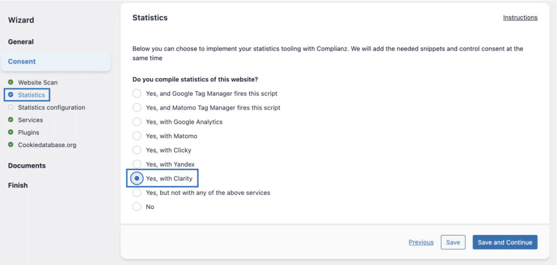Open the Instructions link
Image resolution: width=557 pixels, height=265 pixels.
[x=520, y=17]
